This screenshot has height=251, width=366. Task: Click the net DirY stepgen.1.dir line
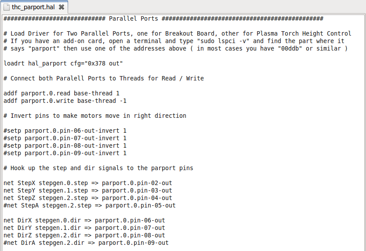point(84,228)
